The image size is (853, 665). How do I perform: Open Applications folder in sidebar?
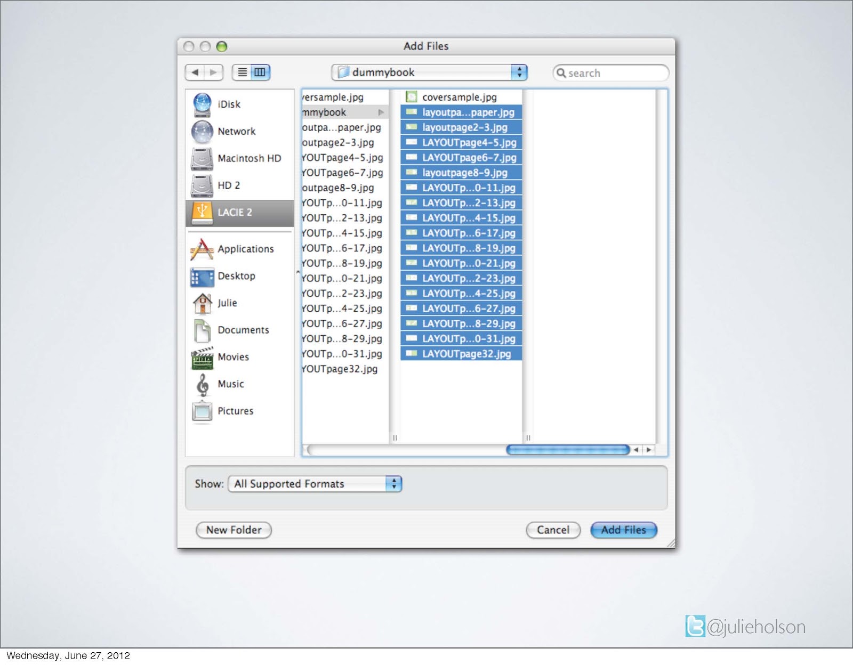click(240, 249)
